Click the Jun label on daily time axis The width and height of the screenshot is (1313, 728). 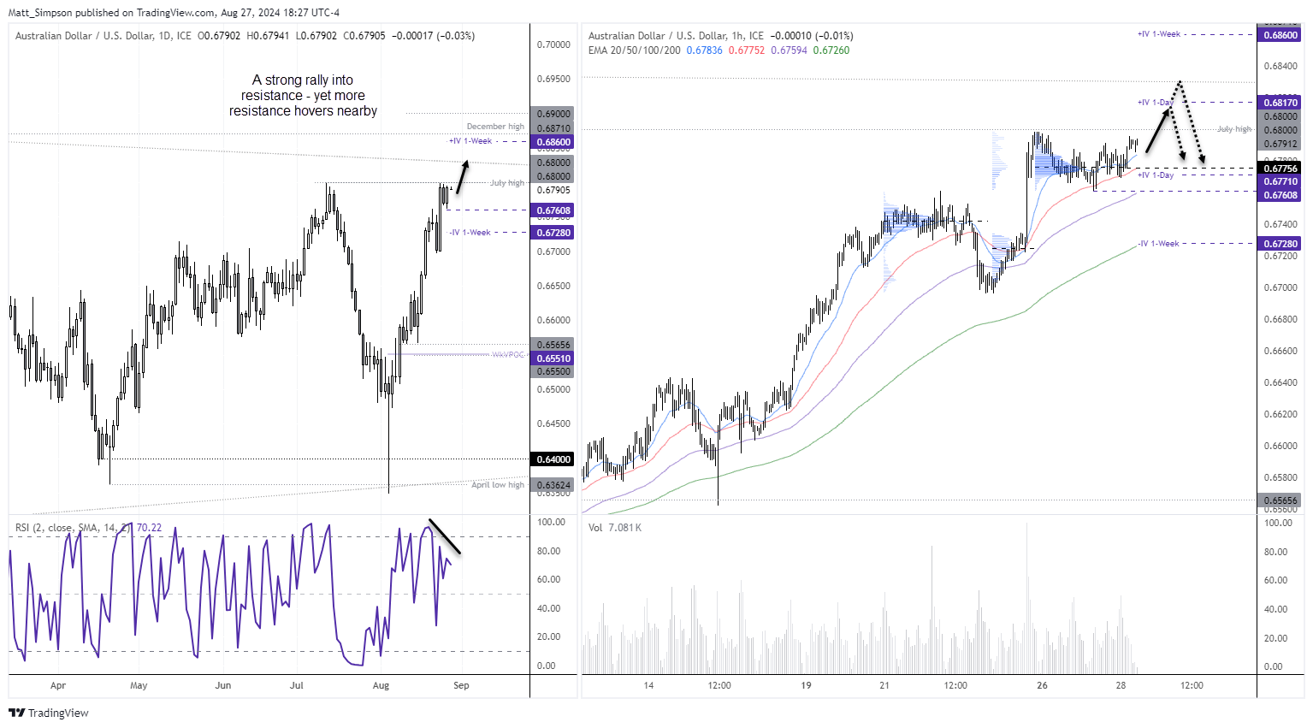pyautogui.click(x=223, y=685)
